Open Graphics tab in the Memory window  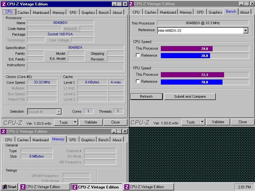point(88,140)
